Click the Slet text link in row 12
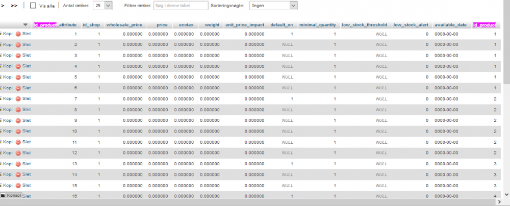 pyautogui.click(x=27, y=152)
